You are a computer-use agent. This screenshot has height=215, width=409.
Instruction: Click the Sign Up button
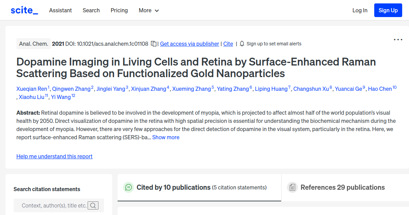click(388, 10)
